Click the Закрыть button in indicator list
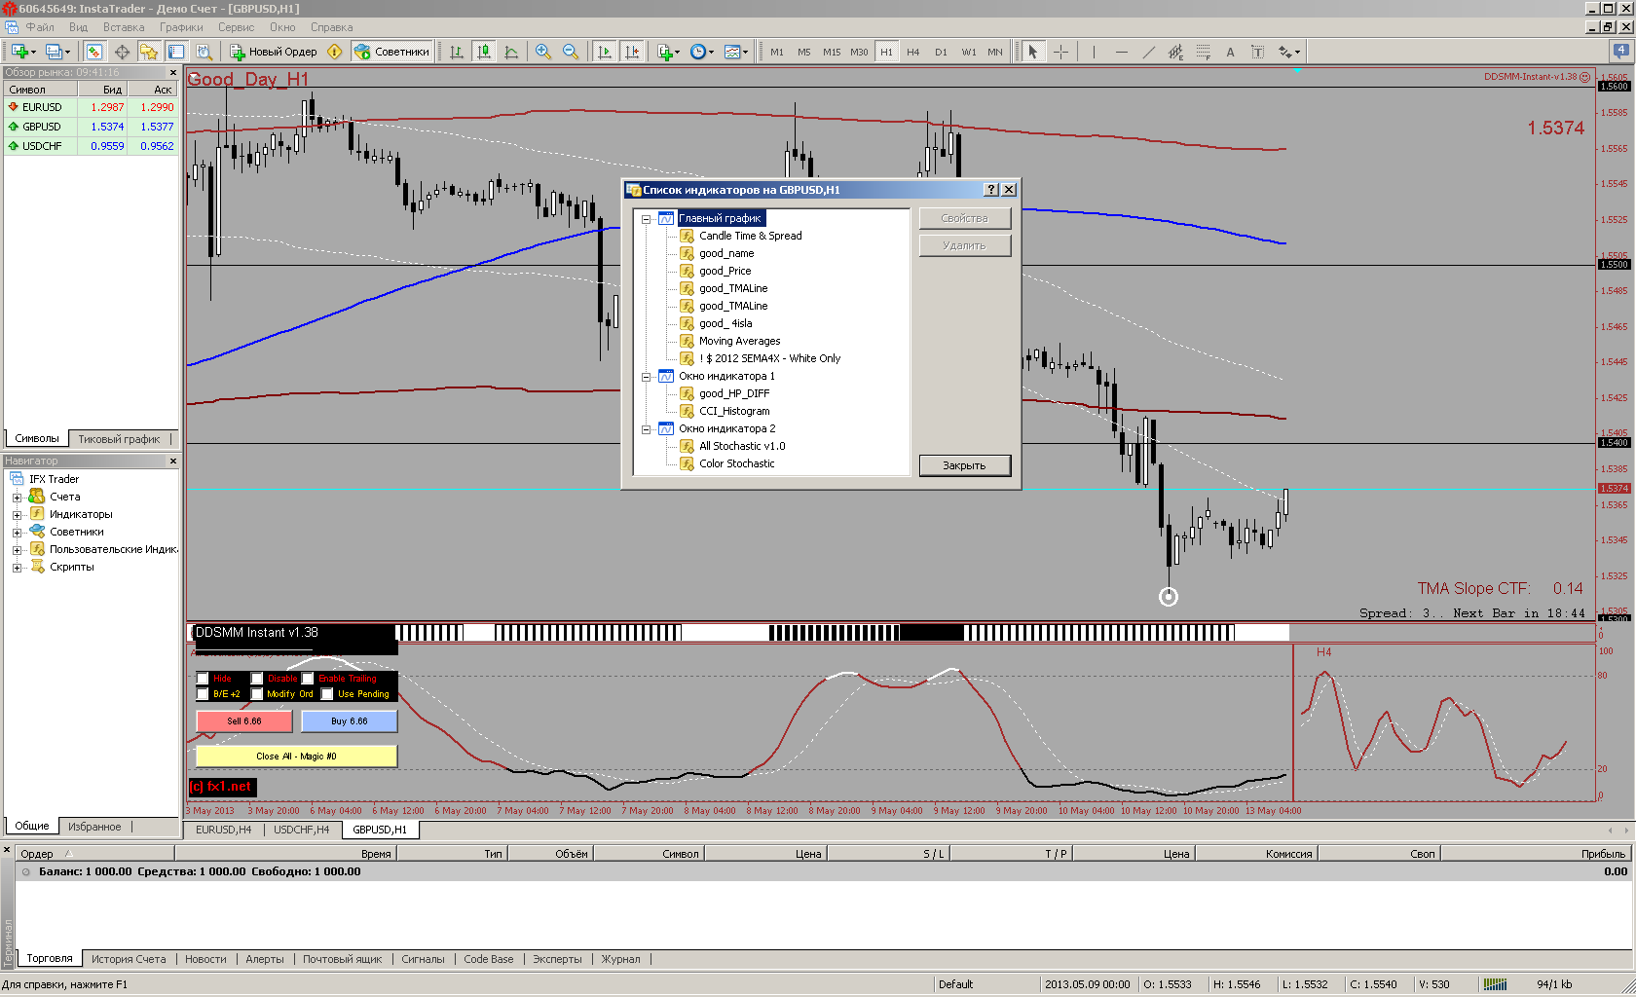The height and width of the screenshot is (997, 1636). tap(964, 465)
